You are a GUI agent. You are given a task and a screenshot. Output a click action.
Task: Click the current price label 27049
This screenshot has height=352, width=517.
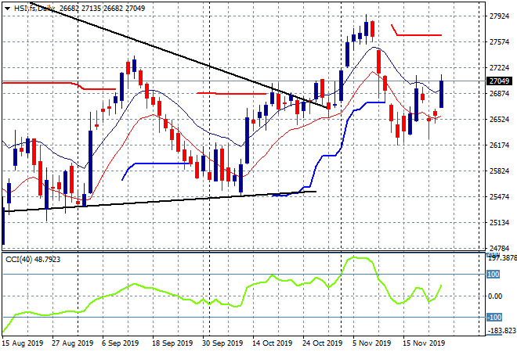point(499,81)
